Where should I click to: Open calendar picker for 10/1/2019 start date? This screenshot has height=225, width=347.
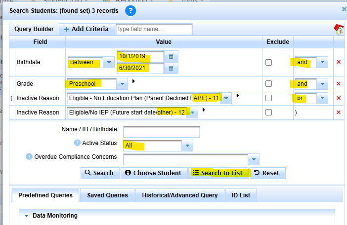coord(171,56)
